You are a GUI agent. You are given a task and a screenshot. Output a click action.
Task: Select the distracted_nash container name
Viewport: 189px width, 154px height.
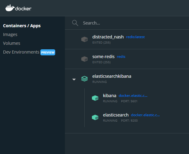108,37
